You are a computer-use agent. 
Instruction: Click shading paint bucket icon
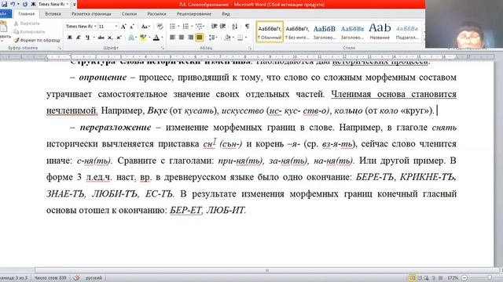[x=227, y=38]
